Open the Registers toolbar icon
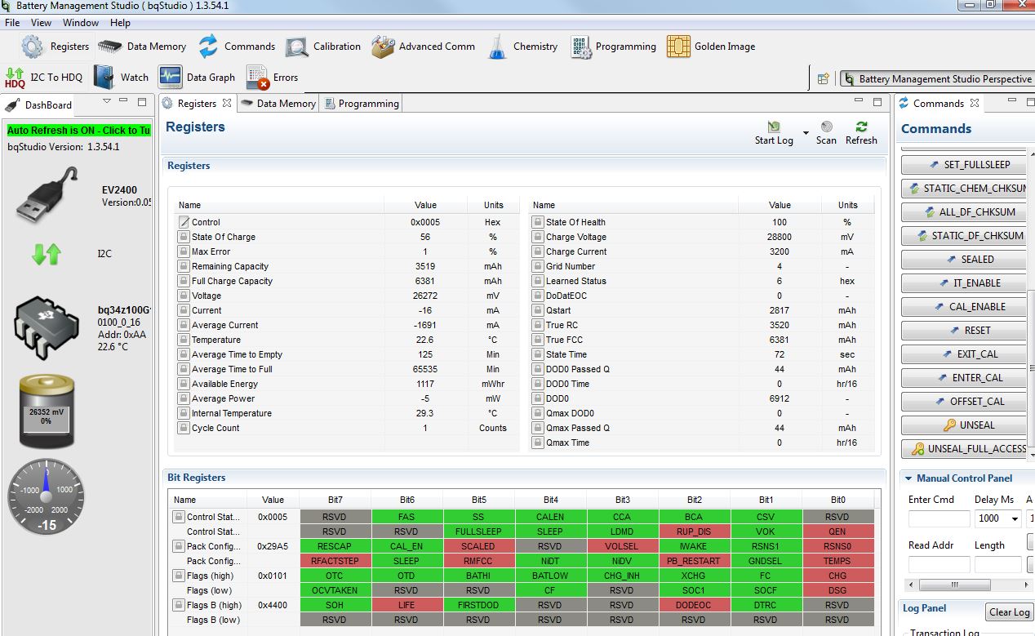Viewport: 1035px width, 636px height. 33,47
